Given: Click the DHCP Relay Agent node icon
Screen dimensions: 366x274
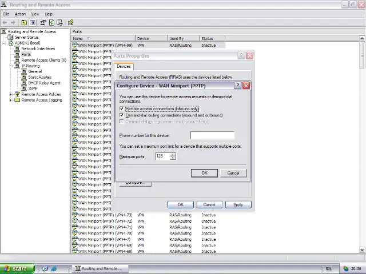Looking at the screenshot, I should [x=24, y=83].
